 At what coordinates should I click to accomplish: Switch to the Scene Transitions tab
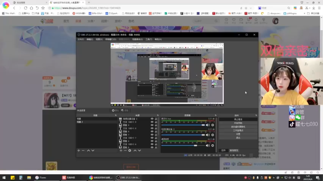(x=234, y=150)
